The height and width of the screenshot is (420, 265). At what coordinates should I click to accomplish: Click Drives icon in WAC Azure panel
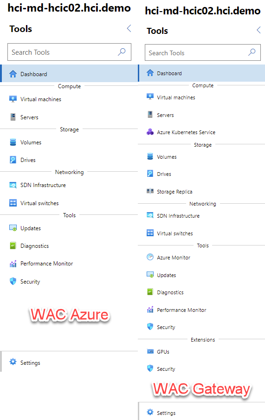pyautogui.click(x=13, y=160)
